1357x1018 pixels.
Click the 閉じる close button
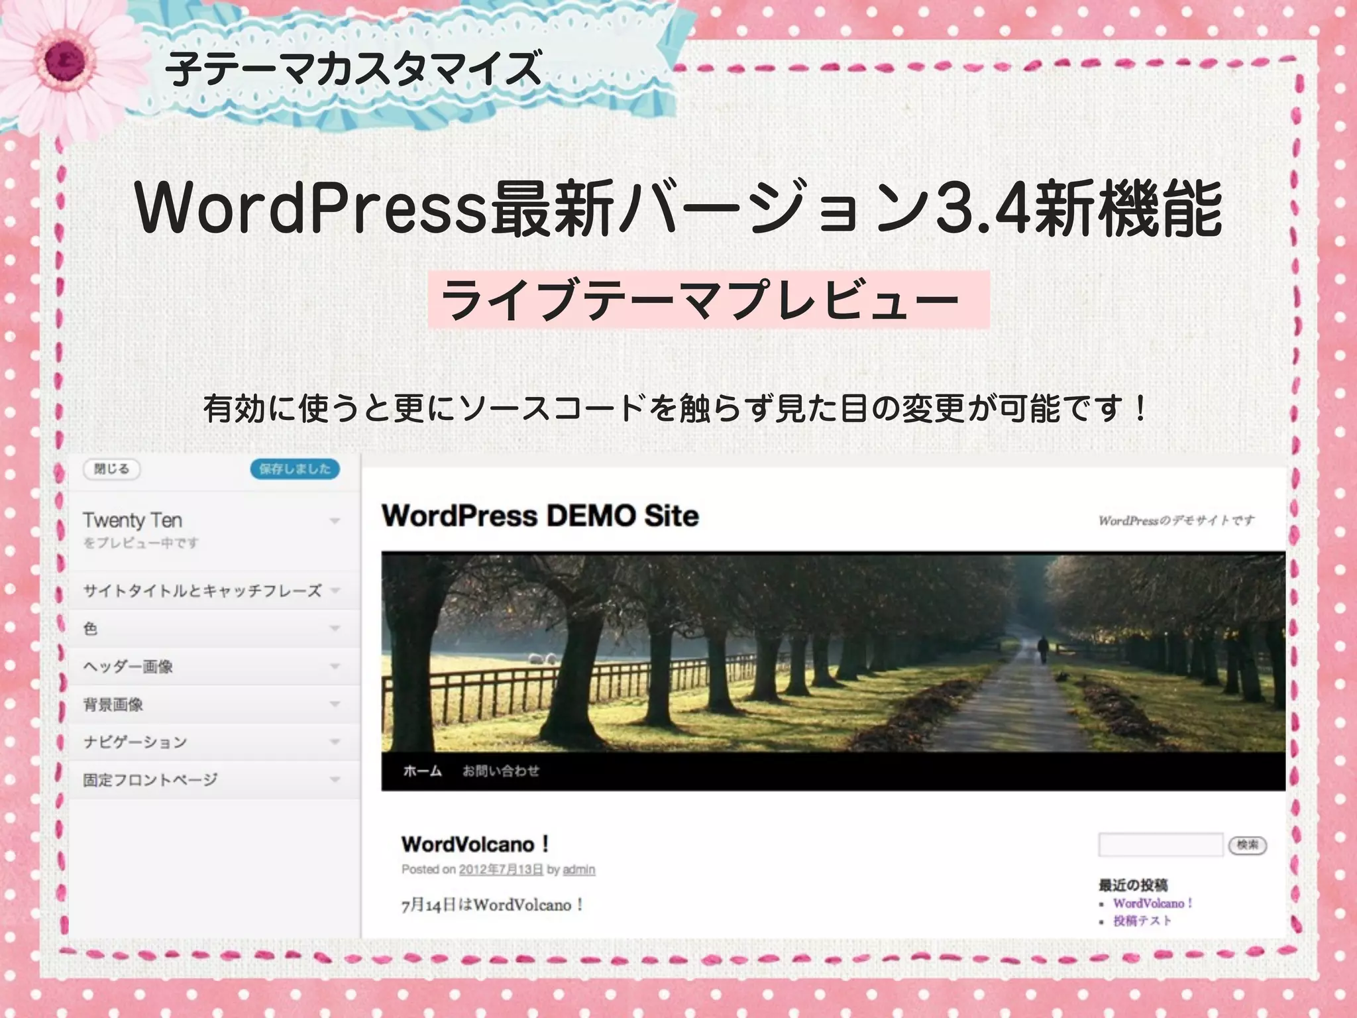coord(111,469)
